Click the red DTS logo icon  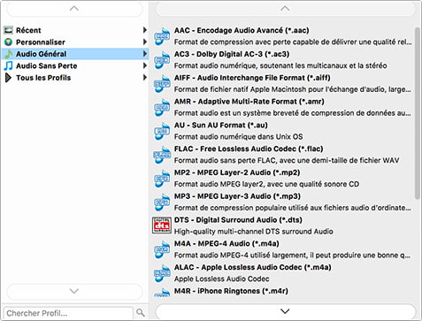pyautogui.click(x=162, y=225)
